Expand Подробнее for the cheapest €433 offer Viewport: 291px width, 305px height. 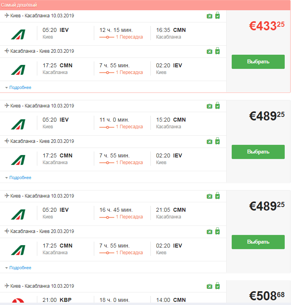pos(20,87)
